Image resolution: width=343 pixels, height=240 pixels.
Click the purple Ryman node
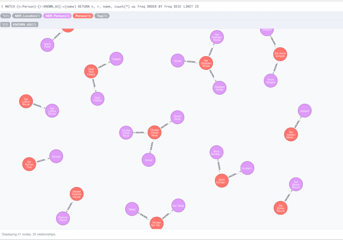pyautogui.click(x=56, y=156)
